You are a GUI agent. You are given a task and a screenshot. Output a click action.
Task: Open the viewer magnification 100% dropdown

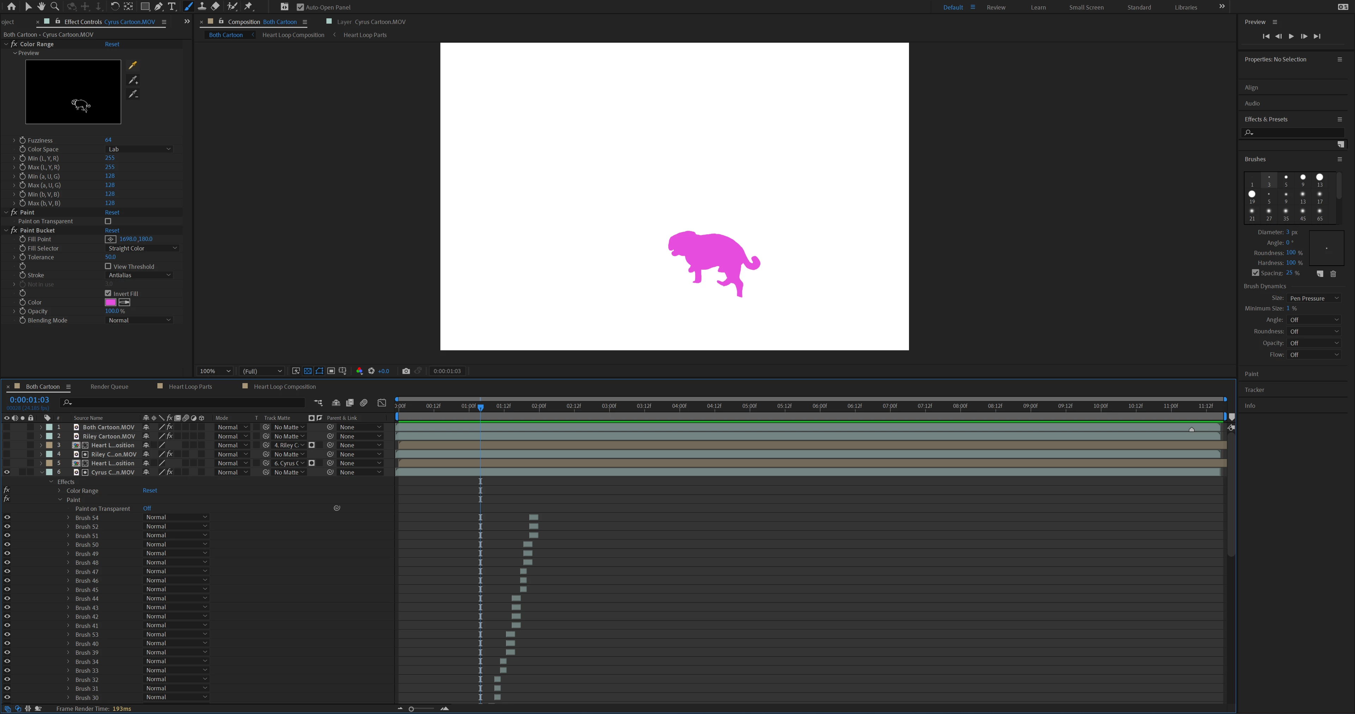(215, 371)
